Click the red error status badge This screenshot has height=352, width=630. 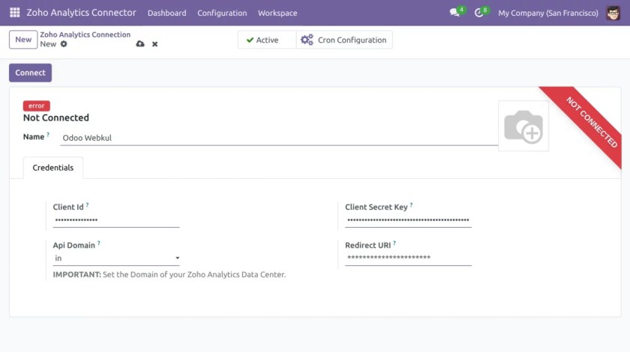(x=37, y=106)
